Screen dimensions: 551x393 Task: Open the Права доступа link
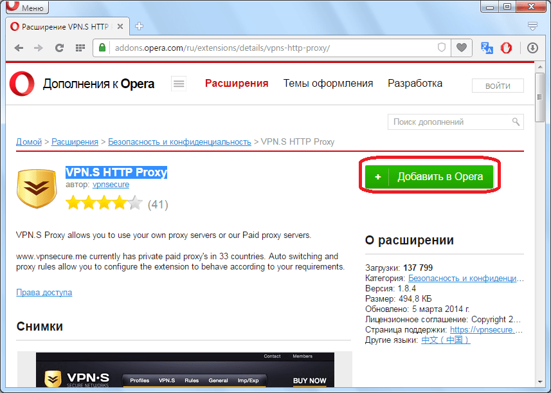pyautogui.click(x=44, y=293)
